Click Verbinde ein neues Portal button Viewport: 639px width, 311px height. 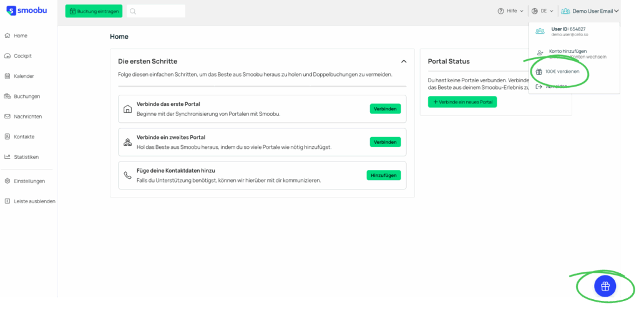(462, 102)
